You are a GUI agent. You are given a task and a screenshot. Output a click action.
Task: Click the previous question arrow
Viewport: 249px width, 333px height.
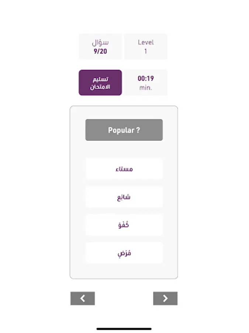click(x=83, y=299)
